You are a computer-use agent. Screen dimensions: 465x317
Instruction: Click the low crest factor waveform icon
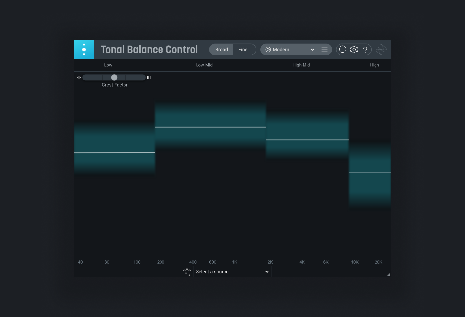[x=79, y=77]
